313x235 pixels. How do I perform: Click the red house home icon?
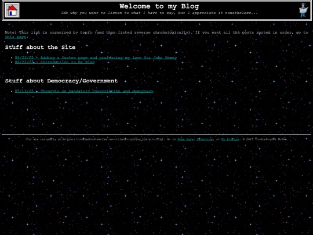click(12, 10)
